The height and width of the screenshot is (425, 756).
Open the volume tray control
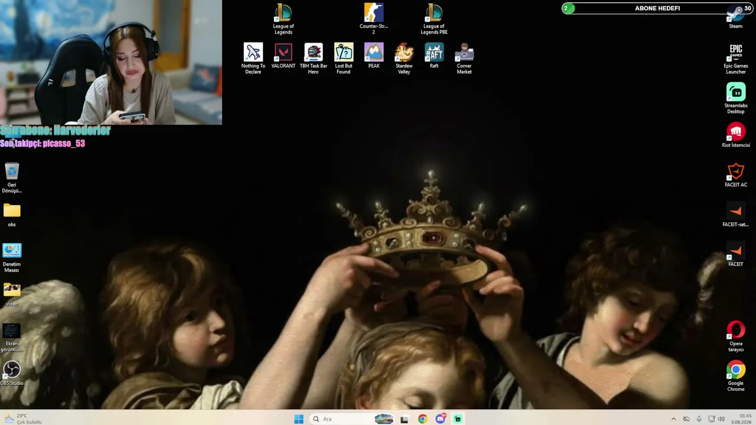(721, 419)
